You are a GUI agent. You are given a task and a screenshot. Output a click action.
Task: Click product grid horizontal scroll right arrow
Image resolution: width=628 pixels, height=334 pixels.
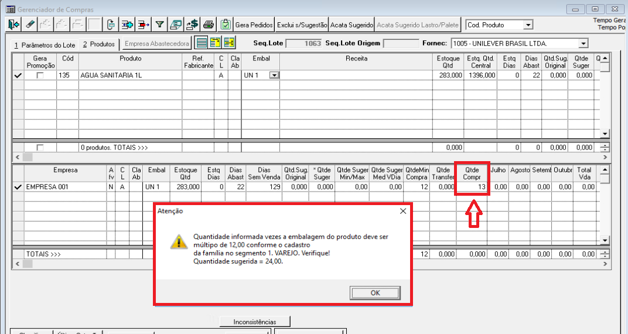pos(605,157)
